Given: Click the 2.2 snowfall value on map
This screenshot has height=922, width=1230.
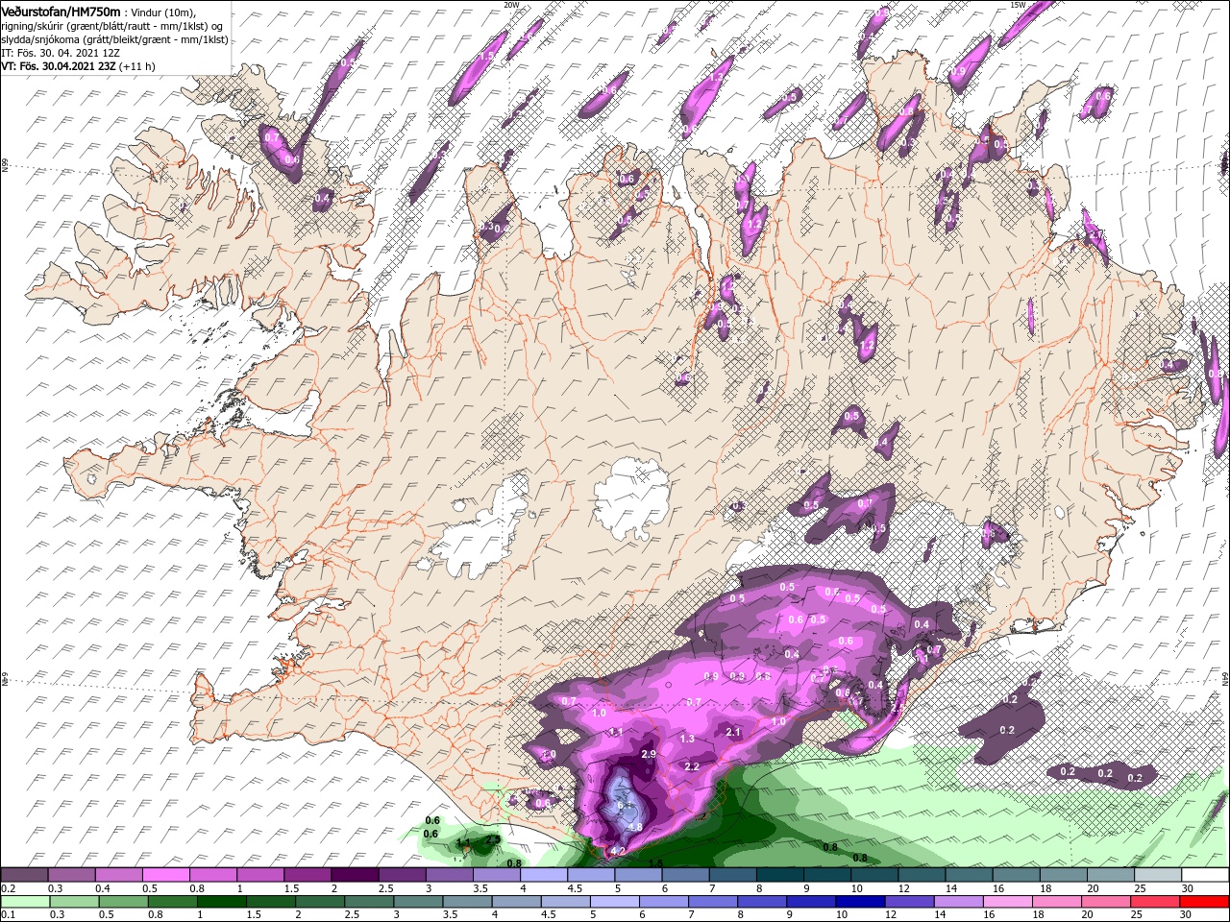Looking at the screenshot, I should point(692,766).
